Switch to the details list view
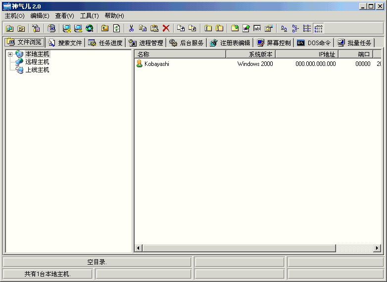The height and width of the screenshot is (282, 387). (318, 29)
